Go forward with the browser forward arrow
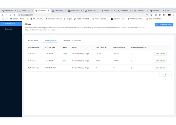 point(7,15)
